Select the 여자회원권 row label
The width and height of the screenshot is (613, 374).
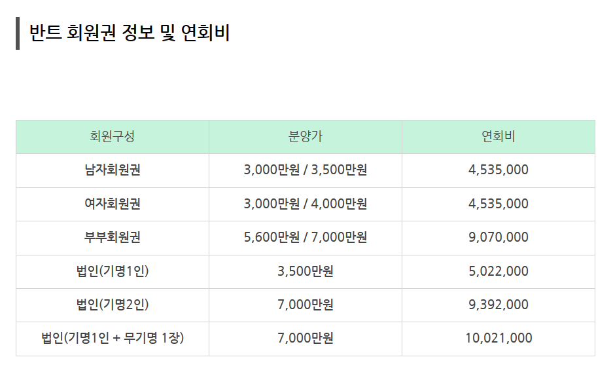pyautogui.click(x=113, y=204)
